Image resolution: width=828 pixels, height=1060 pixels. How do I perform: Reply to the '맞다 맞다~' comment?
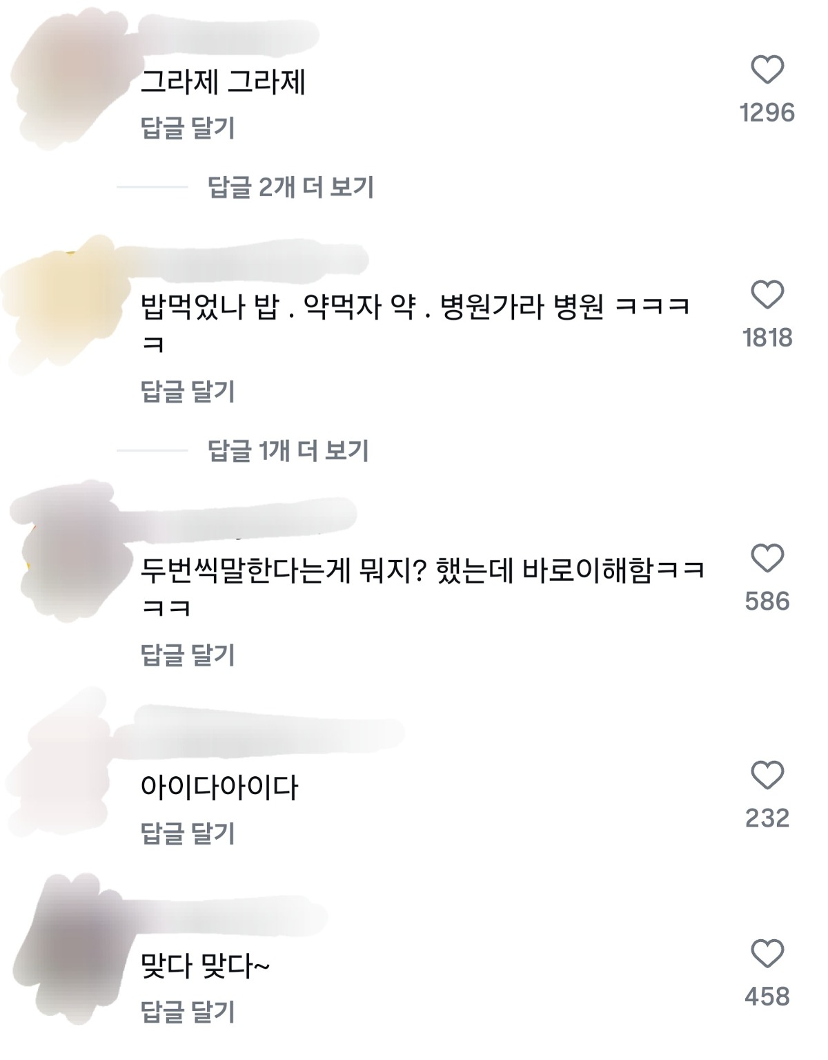pyautogui.click(x=188, y=1012)
